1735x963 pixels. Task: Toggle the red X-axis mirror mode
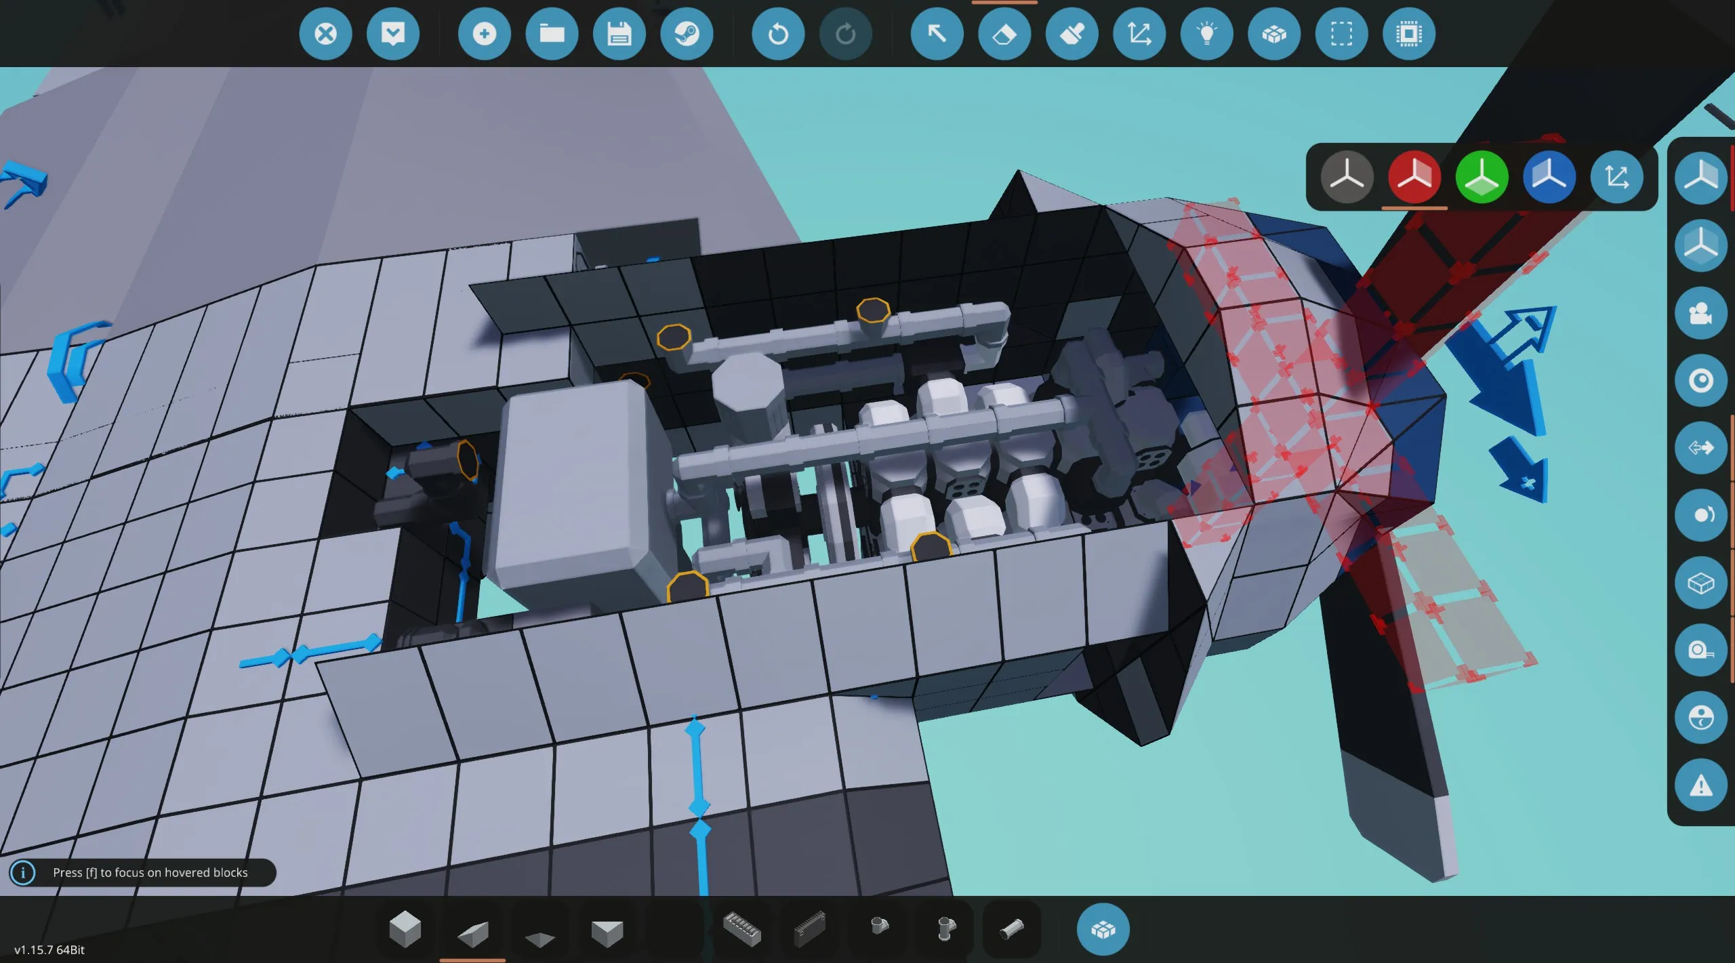[1414, 178]
